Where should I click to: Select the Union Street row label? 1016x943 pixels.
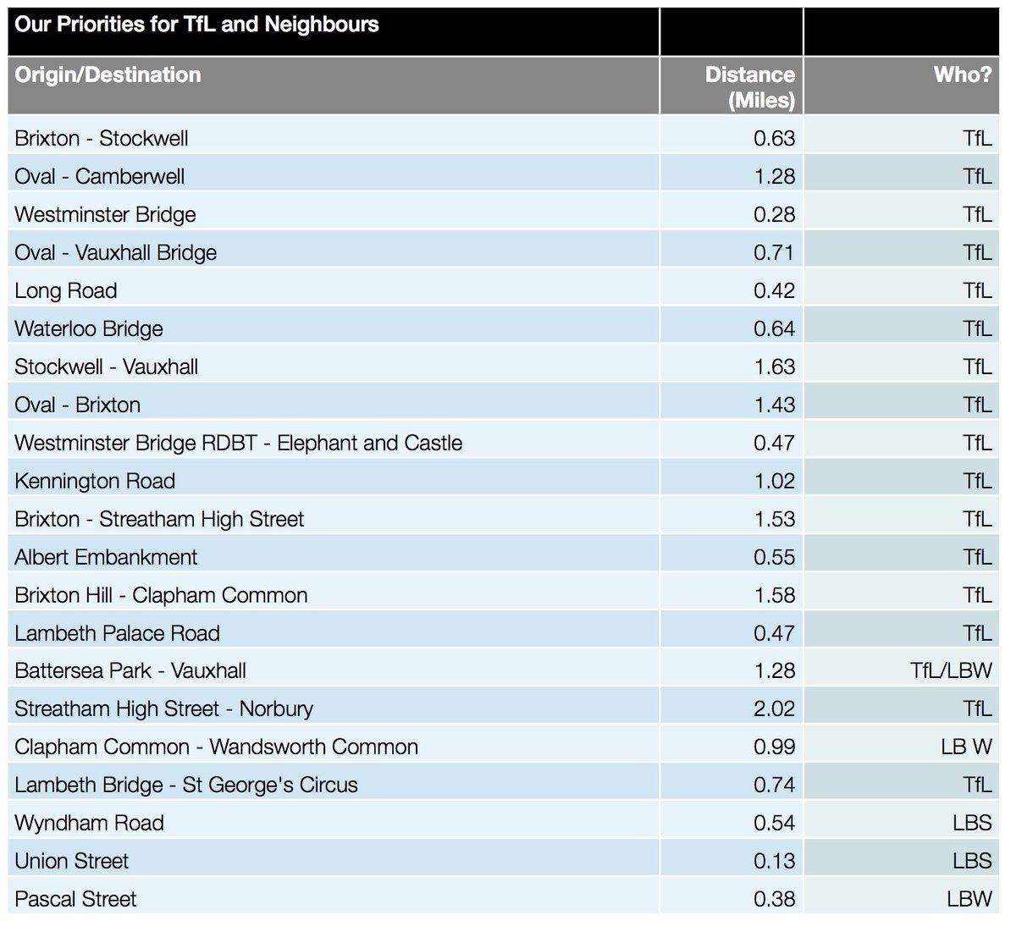[x=72, y=861]
